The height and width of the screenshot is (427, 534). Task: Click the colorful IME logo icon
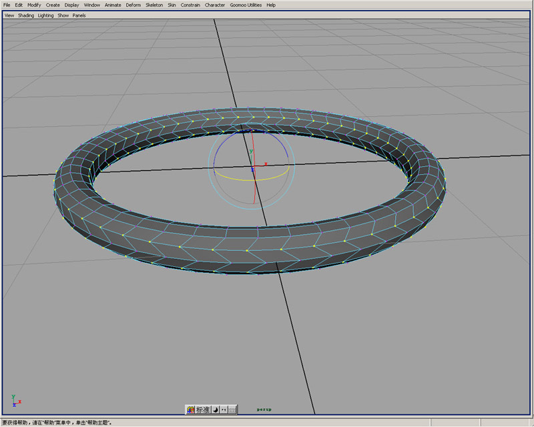[x=191, y=410]
